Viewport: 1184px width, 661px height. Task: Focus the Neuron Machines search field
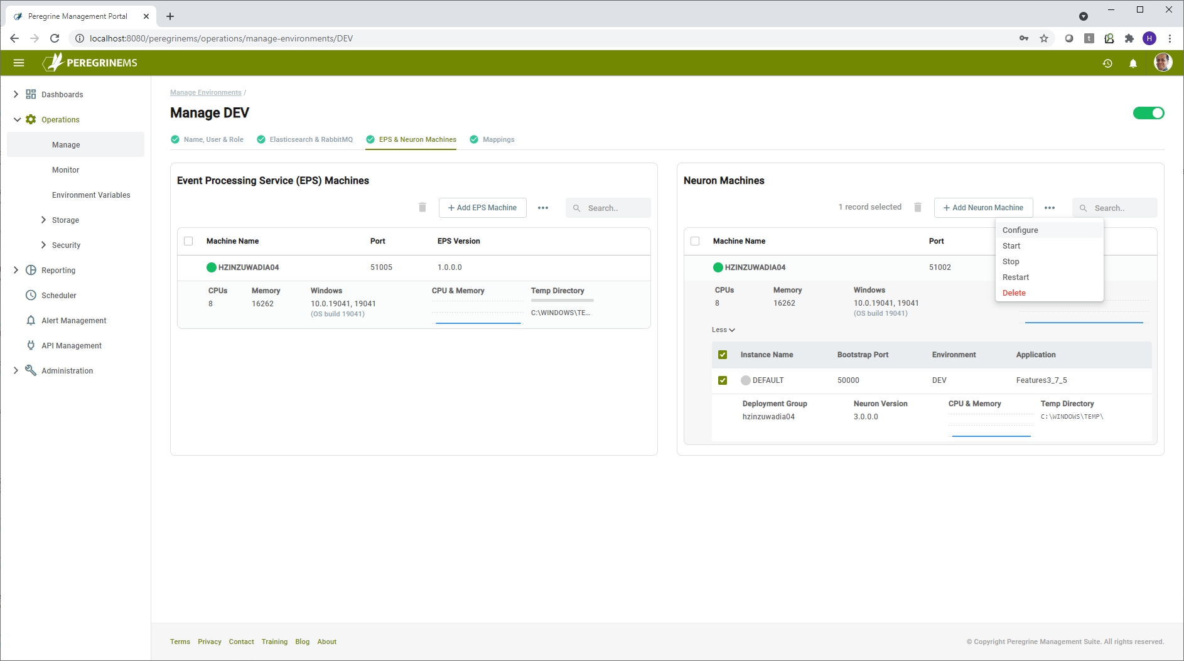[1114, 208]
